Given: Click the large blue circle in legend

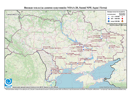Looking at the screenshot, I should 109,18.
